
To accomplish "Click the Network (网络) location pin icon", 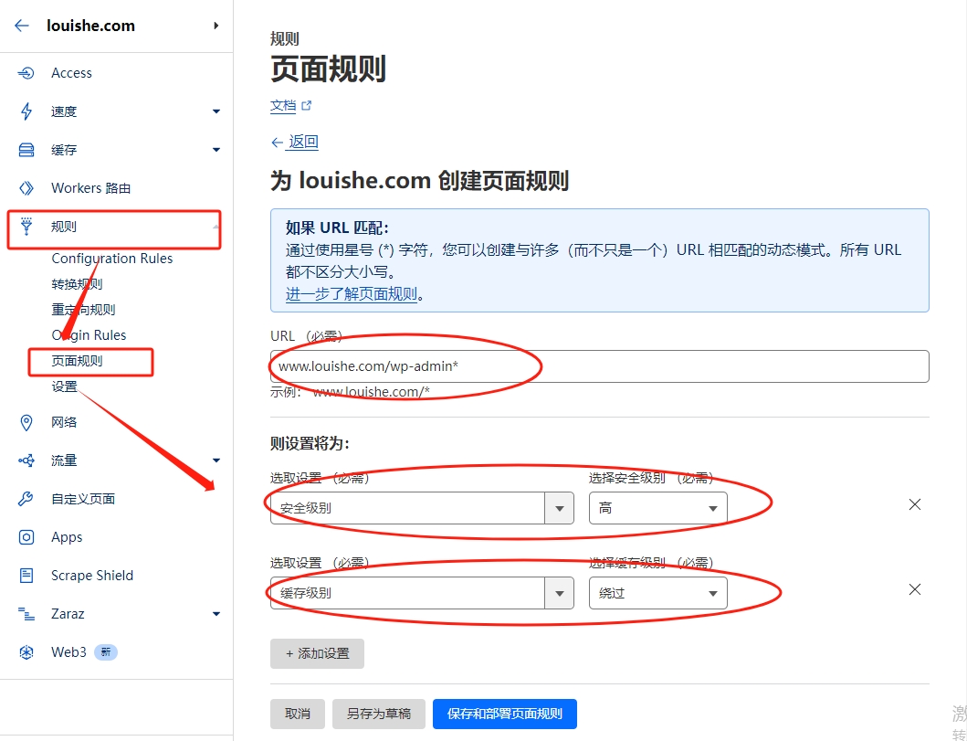I will pyautogui.click(x=26, y=423).
